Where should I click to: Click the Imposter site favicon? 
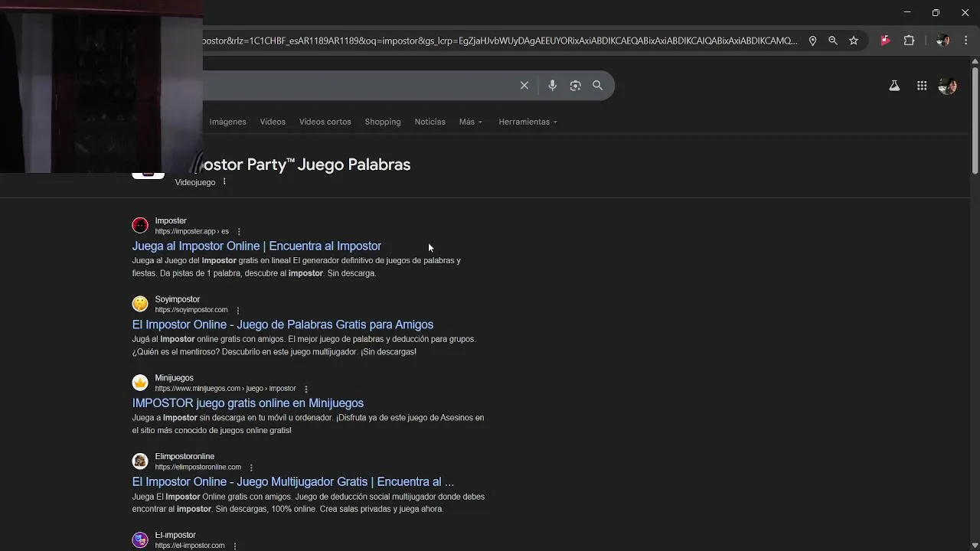[140, 225]
